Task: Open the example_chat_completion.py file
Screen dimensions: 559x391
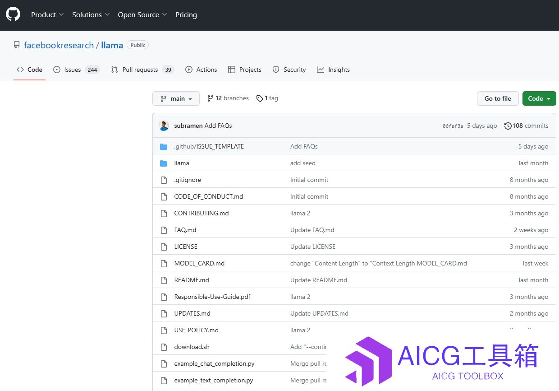Action: point(215,364)
